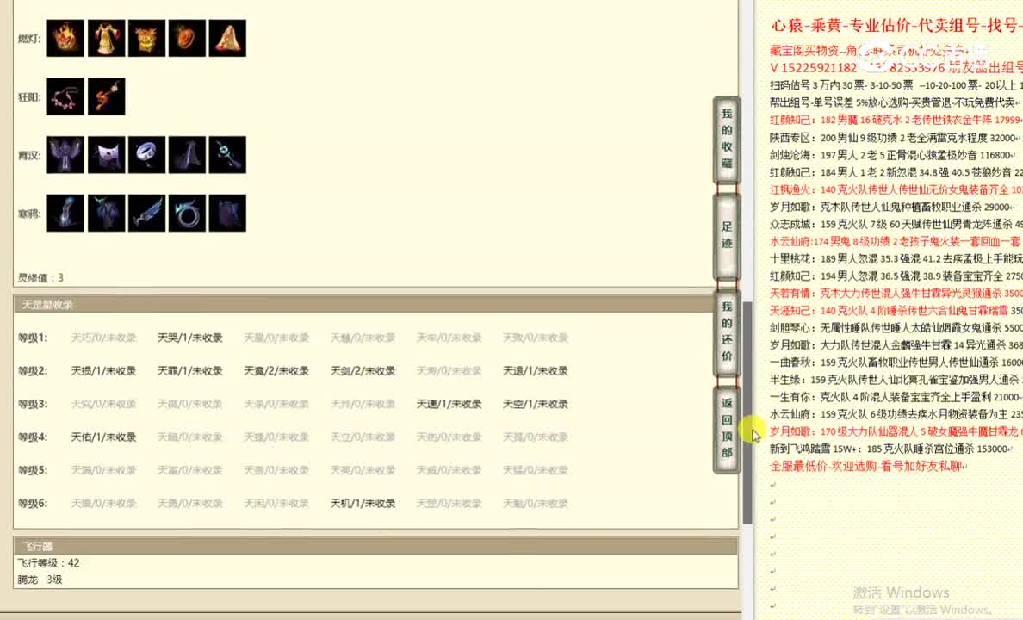This screenshot has width=1023, height=620.
Task: Click the 剑胆琴心 listing line in document
Action: (x=896, y=327)
